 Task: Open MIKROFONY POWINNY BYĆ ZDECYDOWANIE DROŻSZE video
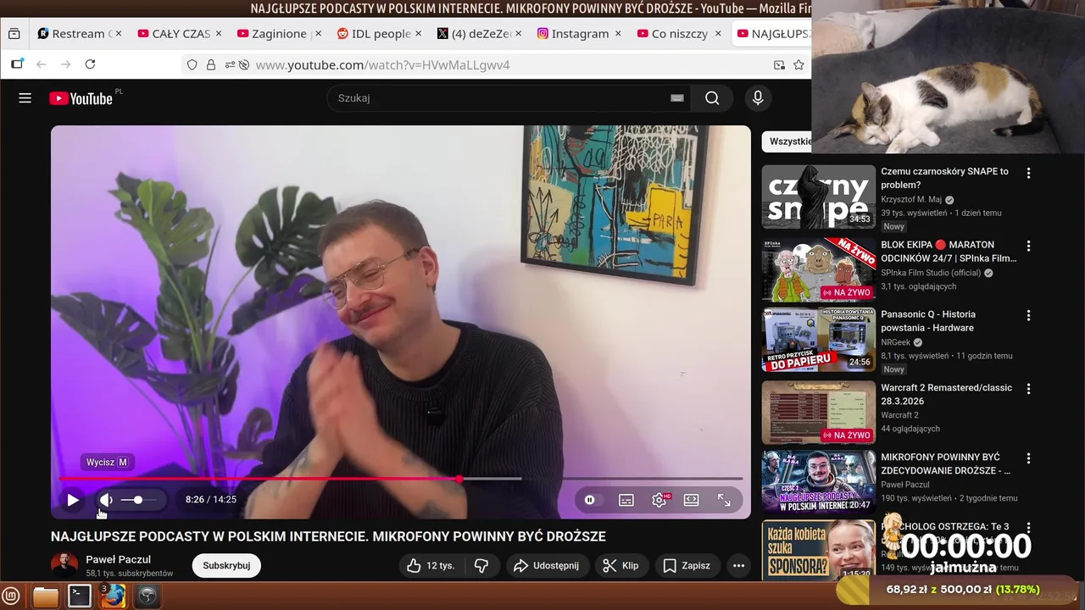(x=946, y=464)
